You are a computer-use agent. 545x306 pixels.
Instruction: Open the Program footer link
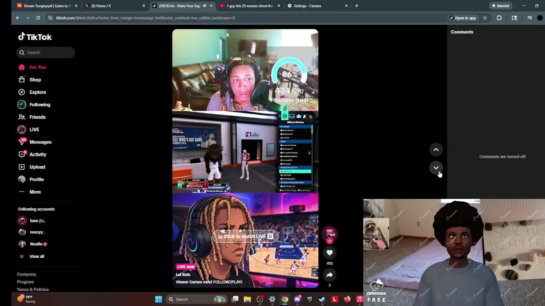[26, 282]
